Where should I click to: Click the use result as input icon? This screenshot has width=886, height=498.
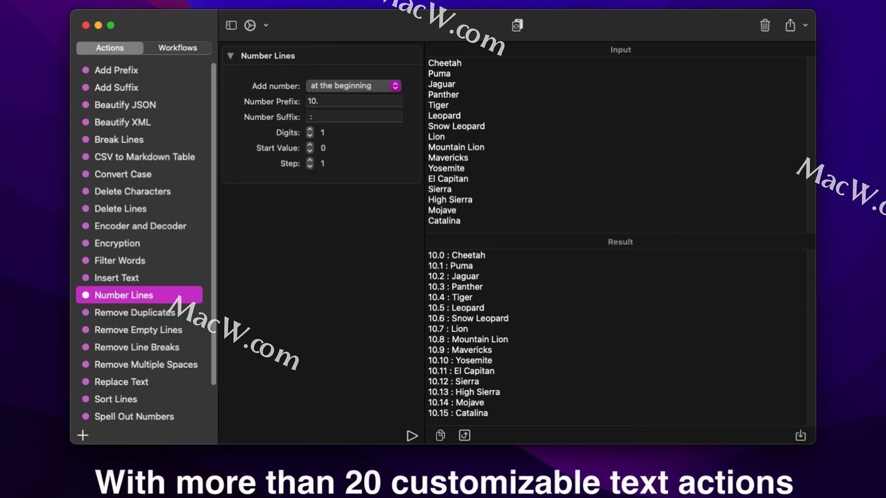[x=464, y=435]
